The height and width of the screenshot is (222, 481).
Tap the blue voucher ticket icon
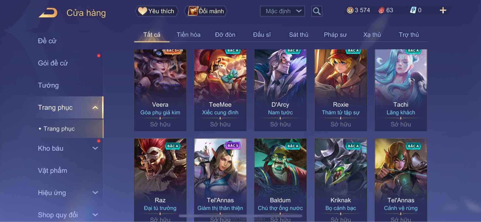click(x=413, y=10)
